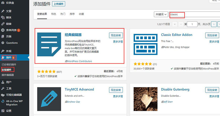220x116 pixels.
Task: Open the 表单列表 sidebar icon
Action: (x=3, y=30)
